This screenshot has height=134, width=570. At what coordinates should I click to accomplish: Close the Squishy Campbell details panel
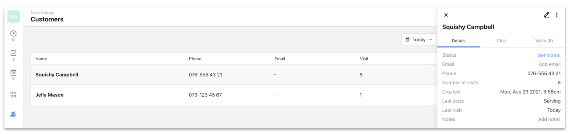pyautogui.click(x=446, y=15)
